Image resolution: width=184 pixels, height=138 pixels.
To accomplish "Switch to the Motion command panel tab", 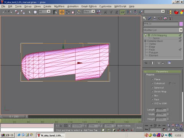I will click(x=160, y=18).
